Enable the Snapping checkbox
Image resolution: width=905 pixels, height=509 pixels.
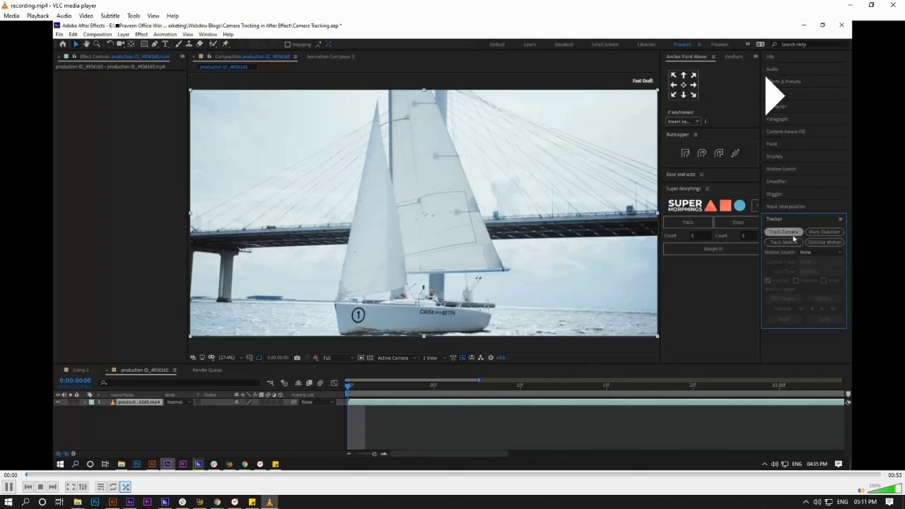tap(287, 44)
